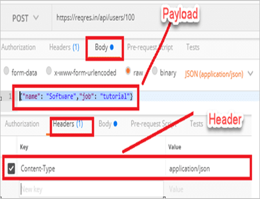Viewport: 260px width, 199px height.
Task: Click the request URL field
Action: (95, 17)
